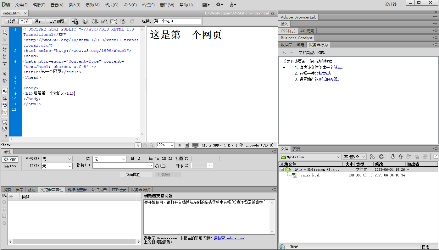Click the 页面属性... button
Viewport: 439px width, 250px height.
point(136,175)
